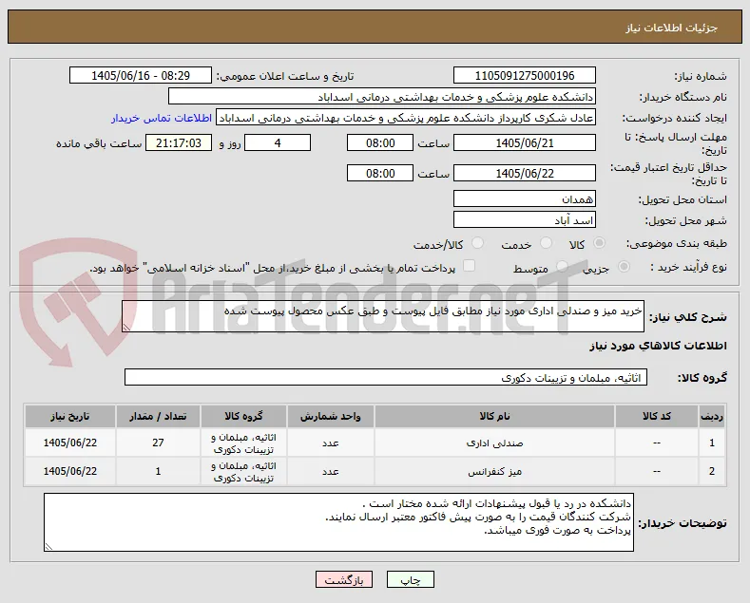This screenshot has width=750, height=603.
Task: Click the کد کالا column header
Action: (x=657, y=417)
